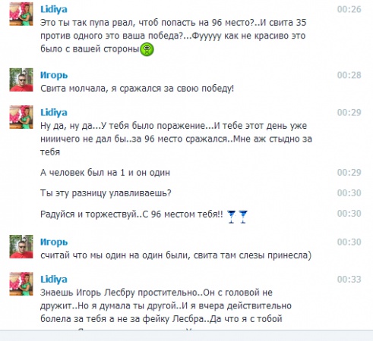Select the message 'А человек был на 1 и он один'

[x=105, y=173]
